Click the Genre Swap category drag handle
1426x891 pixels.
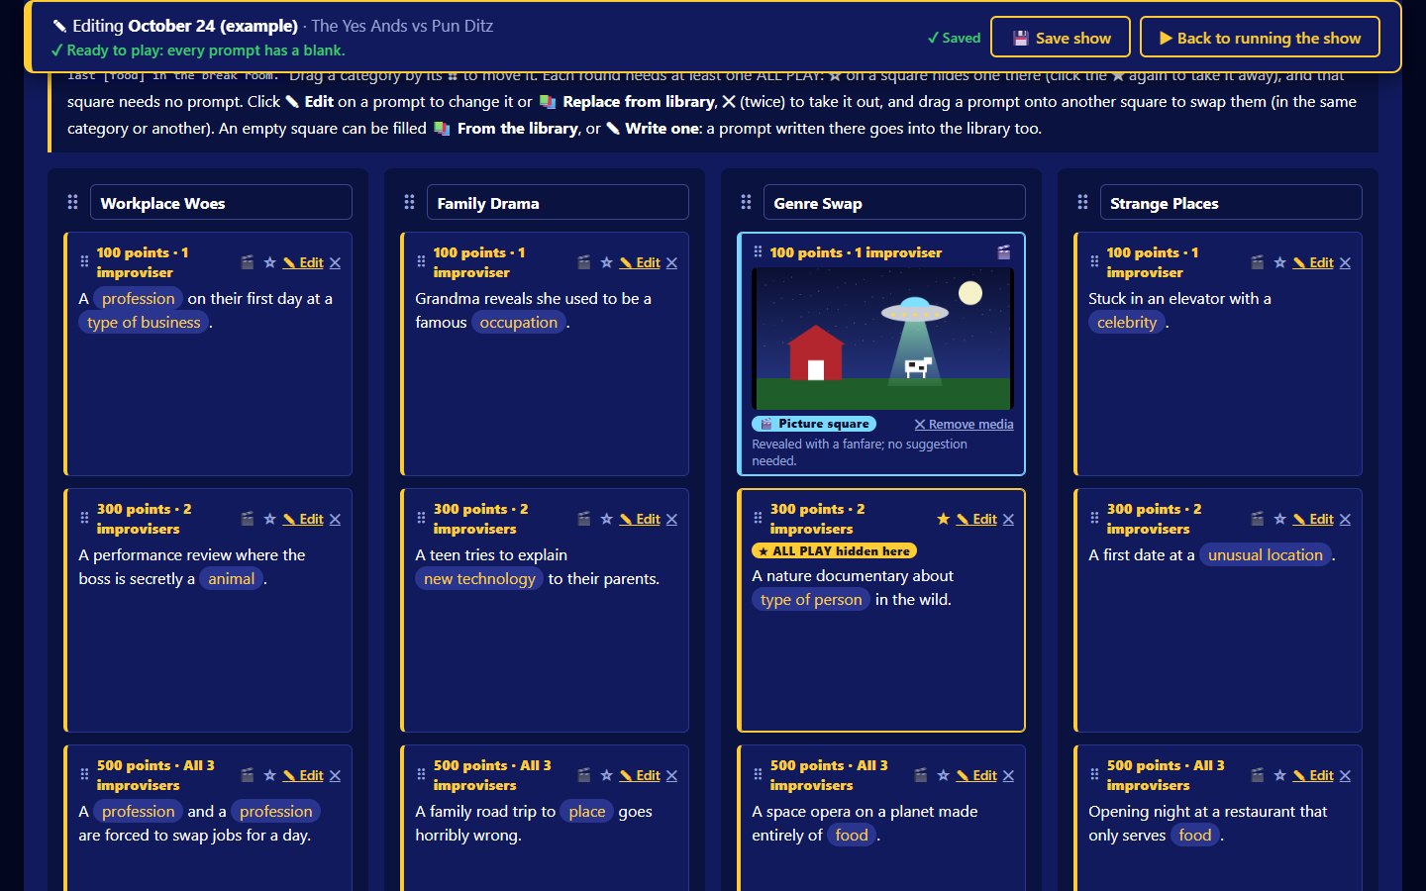746,202
